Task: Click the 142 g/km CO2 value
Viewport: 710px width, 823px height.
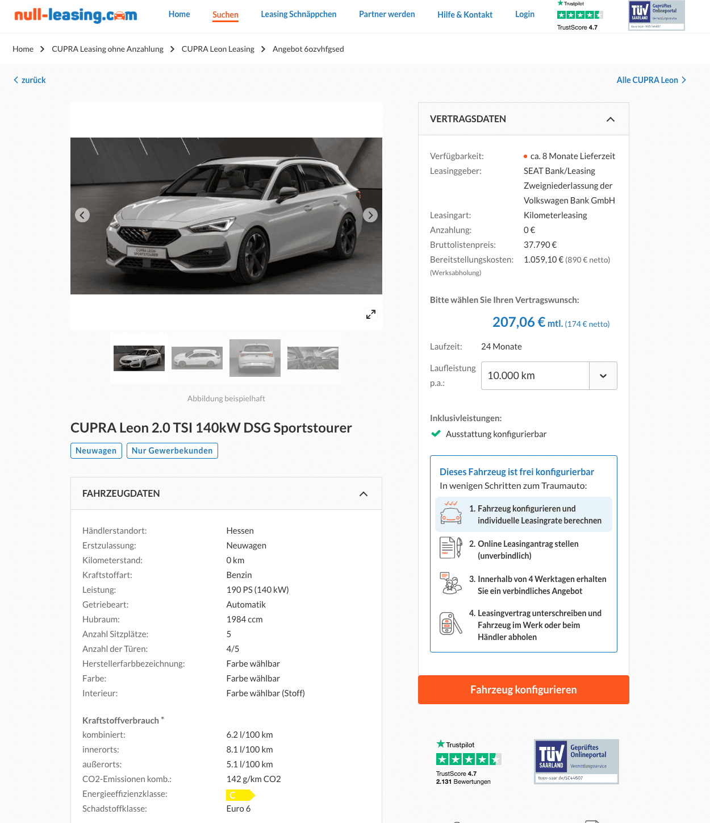Action: click(x=253, y=779)
